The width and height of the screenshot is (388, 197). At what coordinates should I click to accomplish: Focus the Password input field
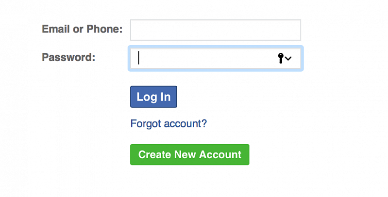click(x=204, y=59)
